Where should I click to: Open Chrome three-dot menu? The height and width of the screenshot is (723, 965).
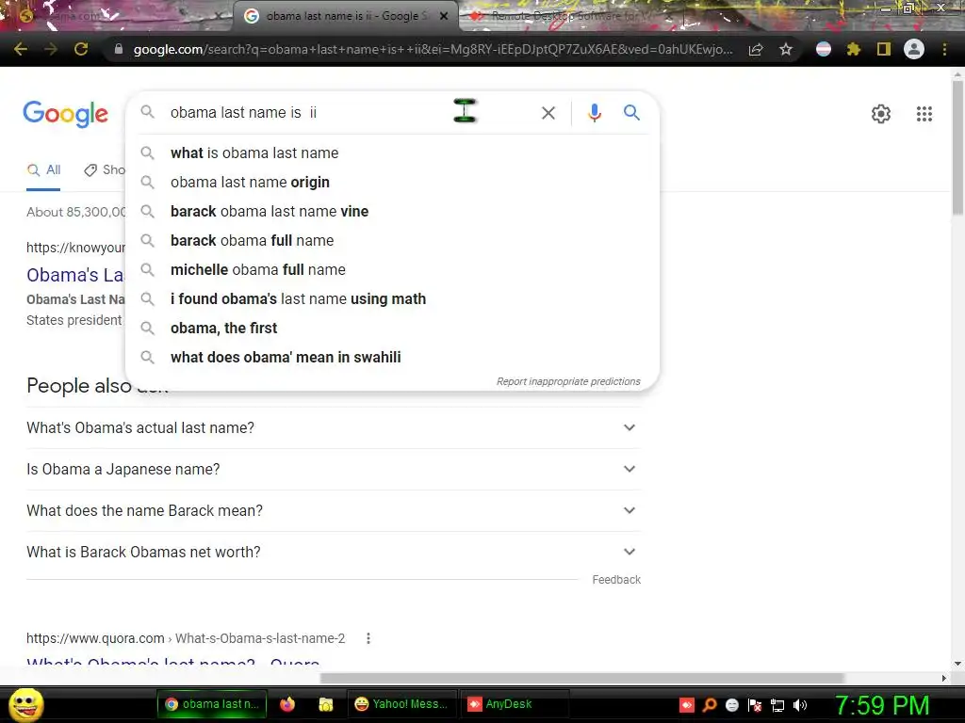coord(944,49)
